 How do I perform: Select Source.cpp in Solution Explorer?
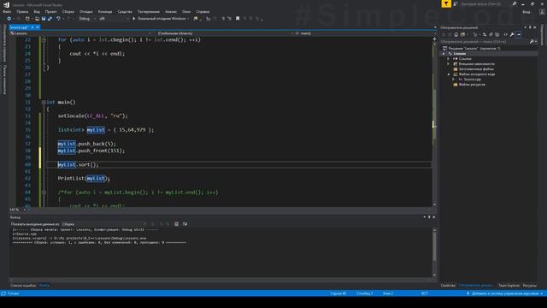pos(472,80)
